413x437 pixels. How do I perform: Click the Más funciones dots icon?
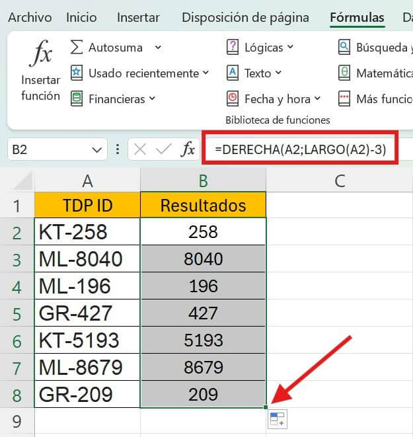click(344, 99)
